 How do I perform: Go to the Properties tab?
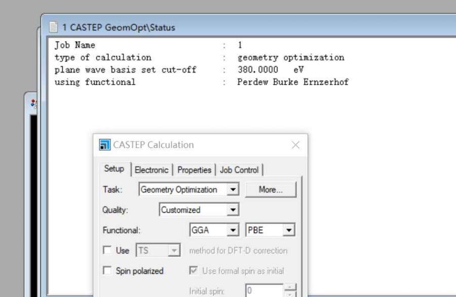coord(194,170)
